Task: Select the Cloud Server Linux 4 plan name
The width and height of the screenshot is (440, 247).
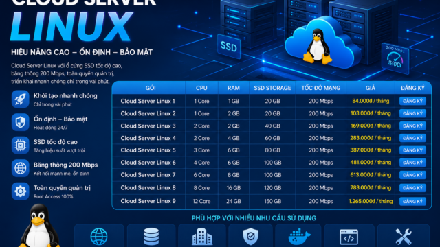Action: [148, 138]
